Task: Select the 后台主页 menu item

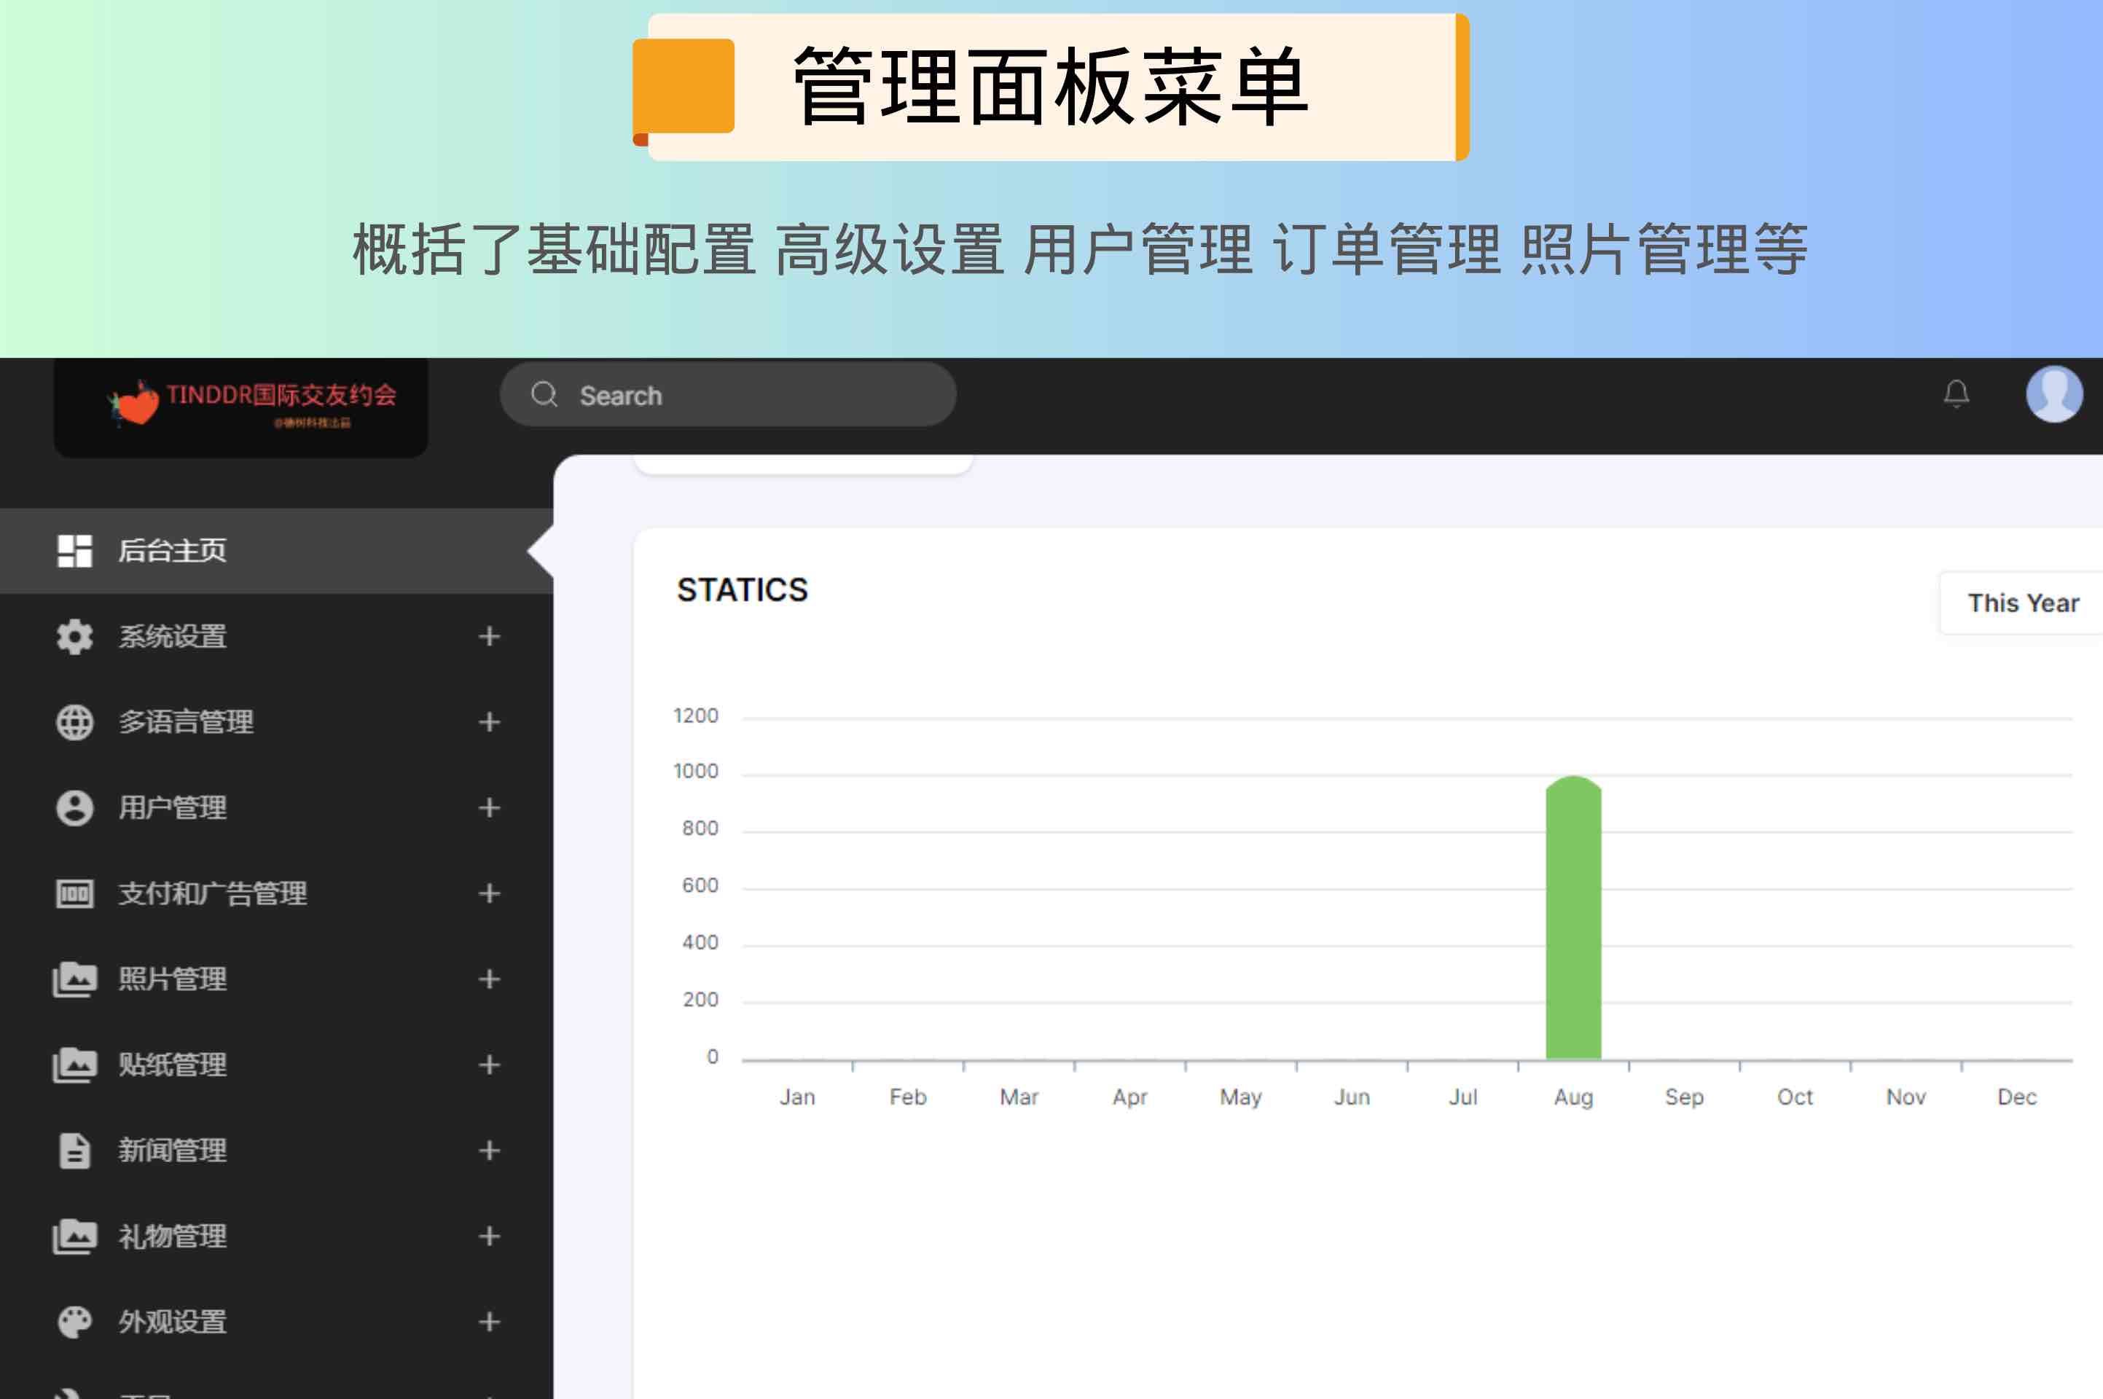Action: point(173,551)
